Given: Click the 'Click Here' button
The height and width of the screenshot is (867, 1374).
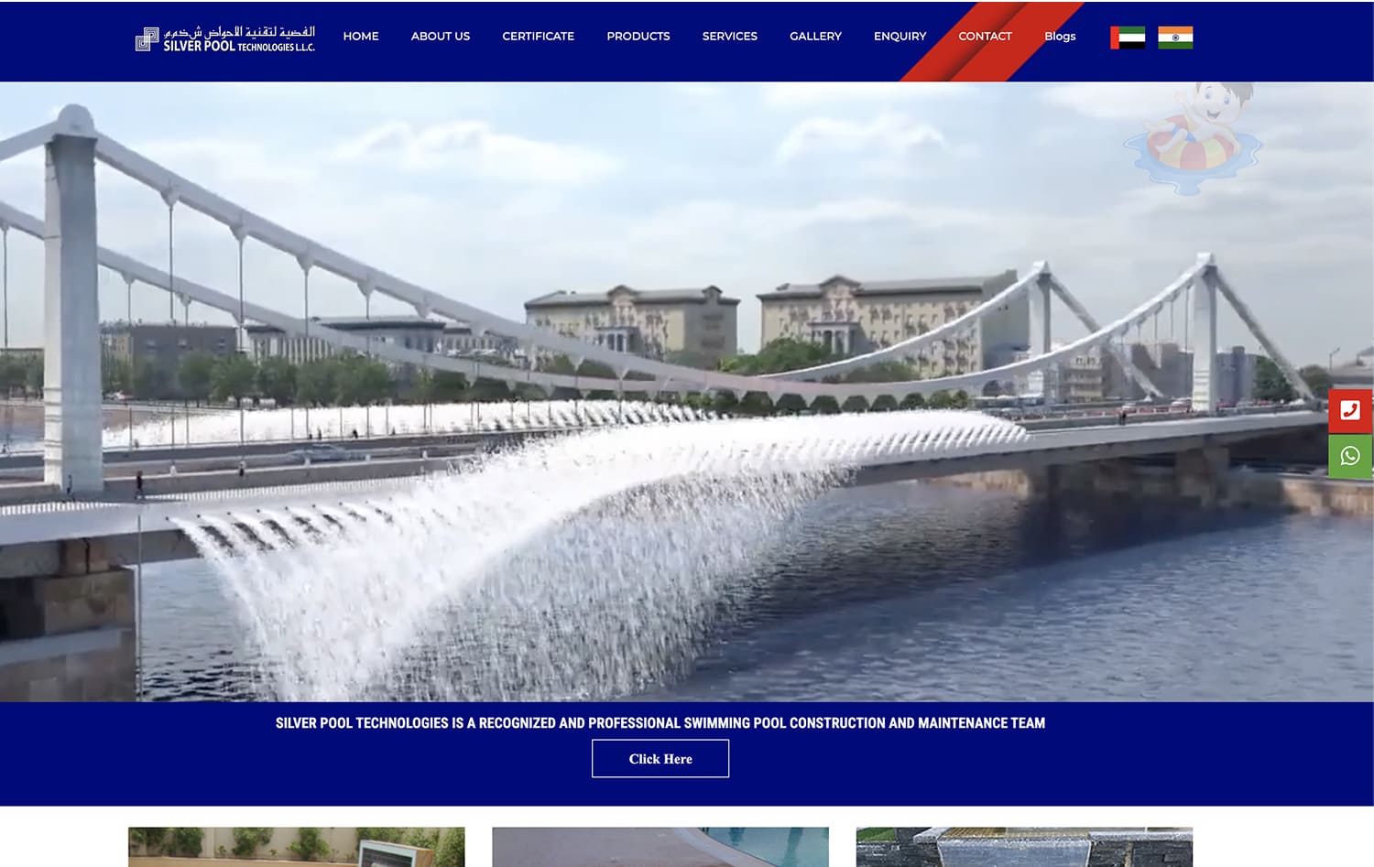Looking at the screenshot, I should 660,759.
